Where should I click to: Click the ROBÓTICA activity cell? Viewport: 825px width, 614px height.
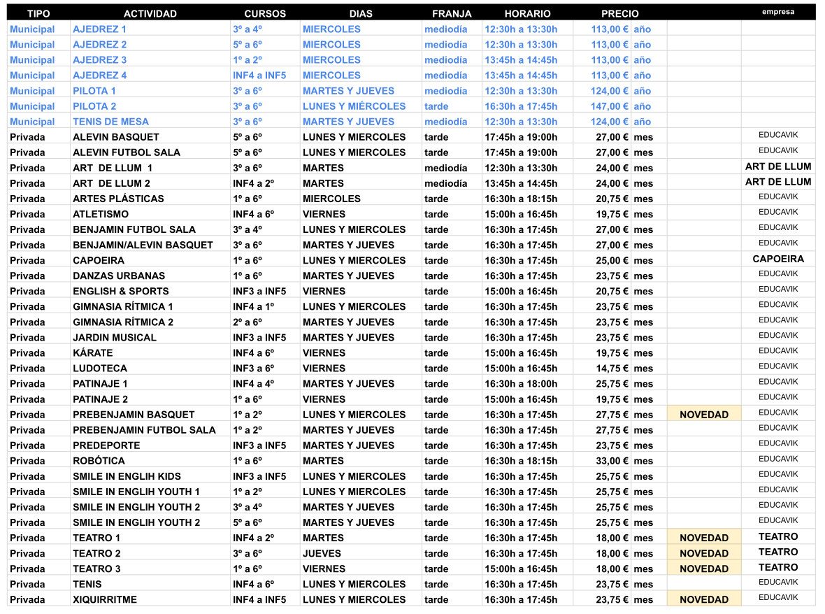coord(99,461)
